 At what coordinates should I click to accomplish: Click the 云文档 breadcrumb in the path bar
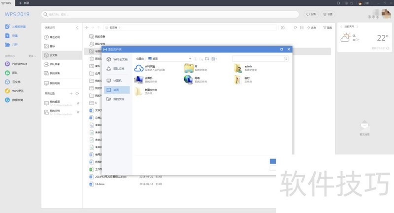pyautogui.click(x=113, y=27)
